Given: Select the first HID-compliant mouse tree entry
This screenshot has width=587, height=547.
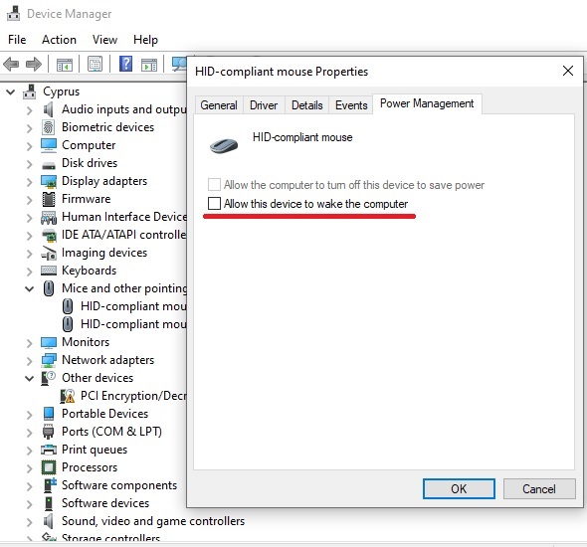Looking at the screenshot, I should [124, 306].
